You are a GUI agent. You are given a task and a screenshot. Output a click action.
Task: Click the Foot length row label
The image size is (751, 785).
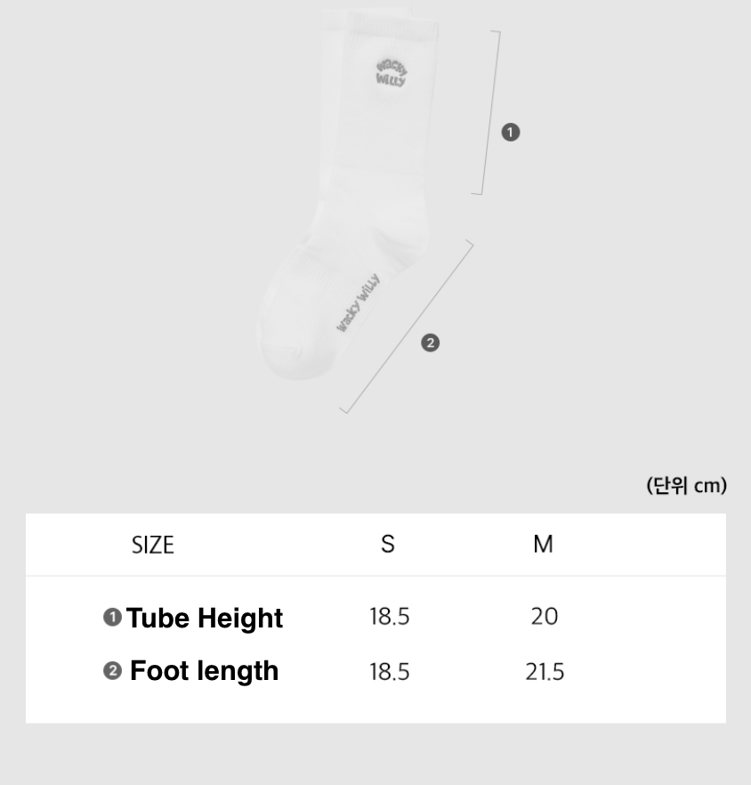(204, 670)
